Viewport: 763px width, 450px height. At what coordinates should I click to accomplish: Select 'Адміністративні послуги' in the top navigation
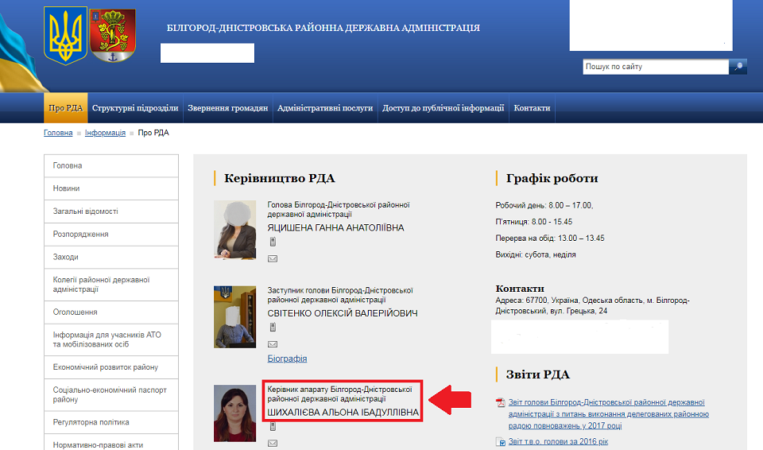coord(325,108)
